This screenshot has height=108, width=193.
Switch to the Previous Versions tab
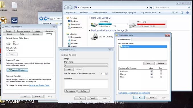[24, 31]
